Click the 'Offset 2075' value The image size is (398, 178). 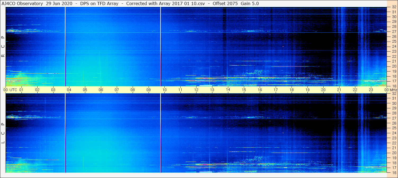tap(225, 3)
